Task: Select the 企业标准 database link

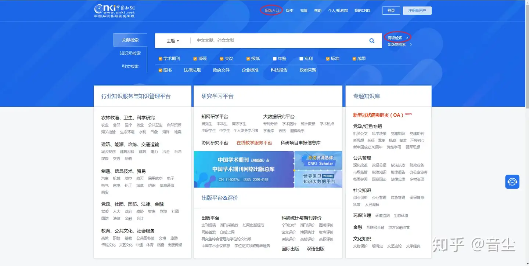Action: [x=250, y=70]
